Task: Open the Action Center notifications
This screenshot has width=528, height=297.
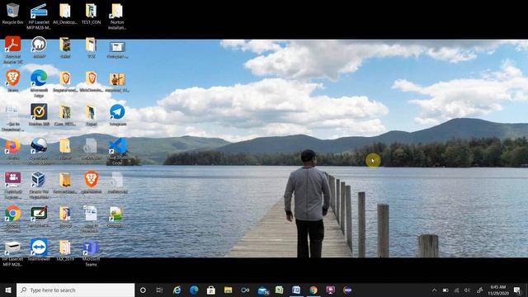Action: pos(517,290)
